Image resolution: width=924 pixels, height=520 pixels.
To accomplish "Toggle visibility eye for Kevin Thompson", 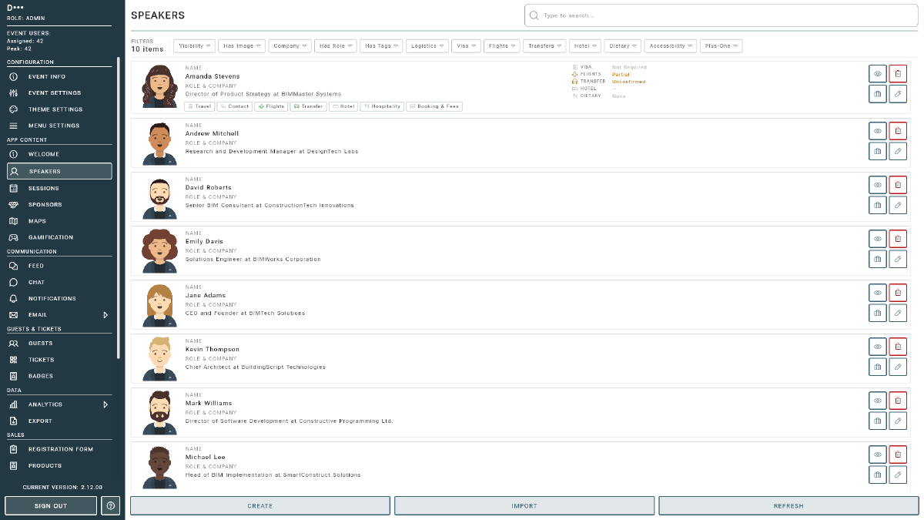I will pos(878,347).
